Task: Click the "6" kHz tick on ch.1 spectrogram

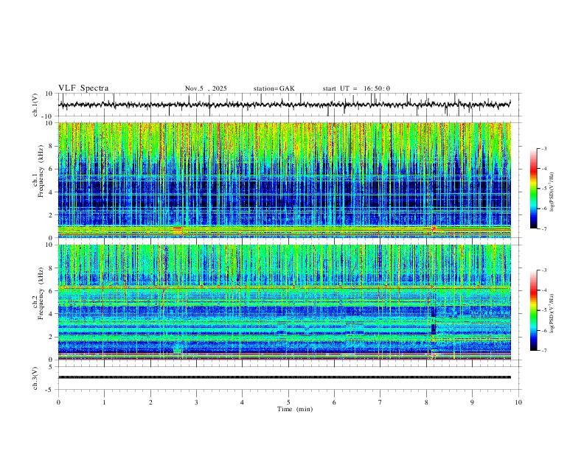Action: pyautogui.click(x=51, y=169)
